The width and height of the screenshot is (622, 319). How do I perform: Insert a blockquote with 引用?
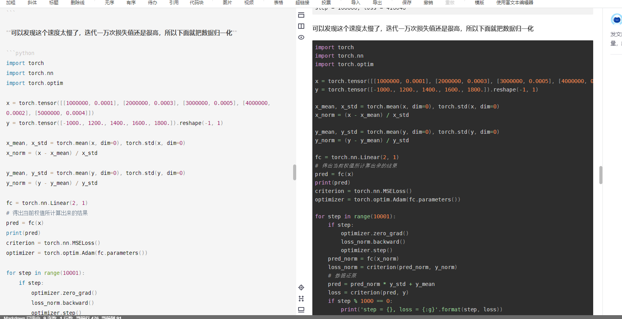pos(174,2)
